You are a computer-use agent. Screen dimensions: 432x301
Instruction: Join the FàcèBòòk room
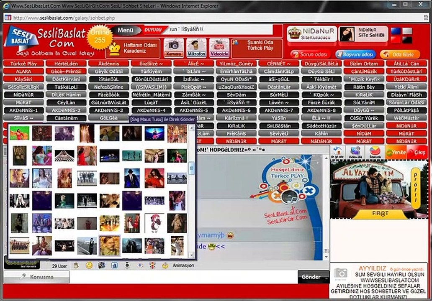(x=108, y=94)
